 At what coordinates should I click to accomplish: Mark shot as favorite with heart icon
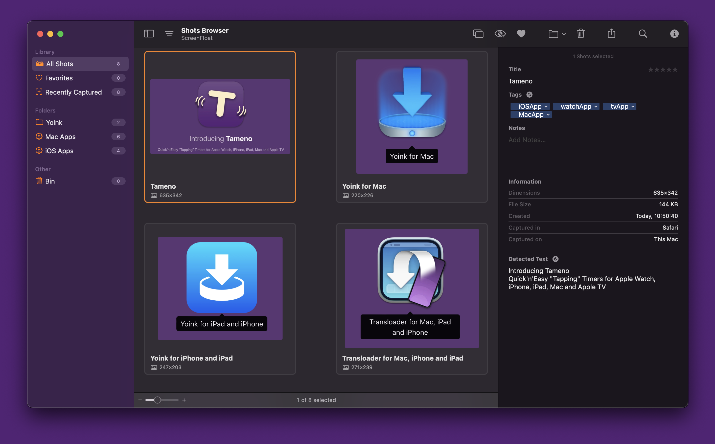[x=521, y=34]
